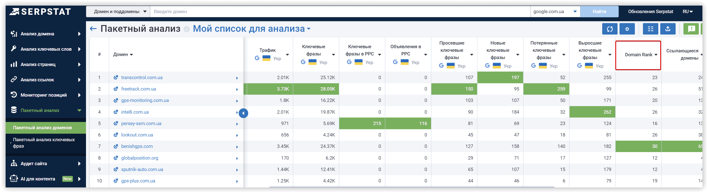Open external link icon for benishgps.com
The width and height of the screenshot is (708, 193).
click(116, 146)
